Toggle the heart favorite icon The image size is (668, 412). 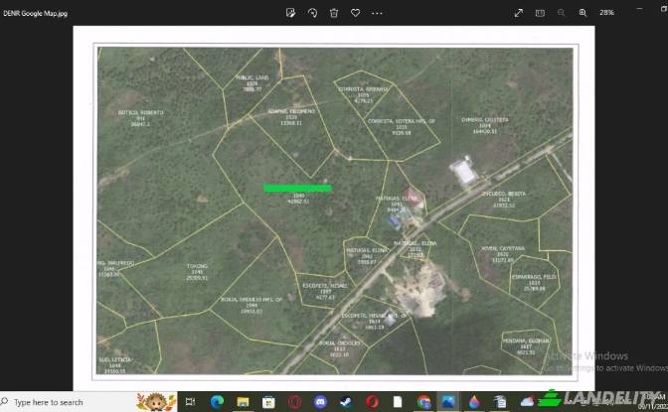coord(355,13)
